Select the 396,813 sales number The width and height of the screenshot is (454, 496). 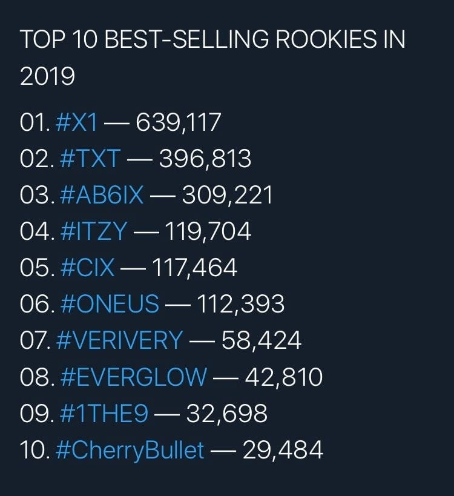[205, 159]
